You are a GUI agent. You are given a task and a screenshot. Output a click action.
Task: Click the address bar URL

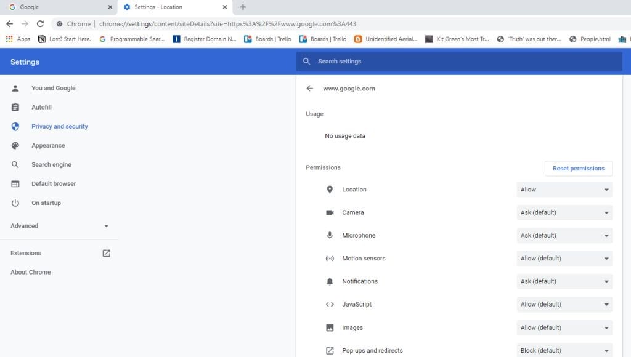[227, 24]
